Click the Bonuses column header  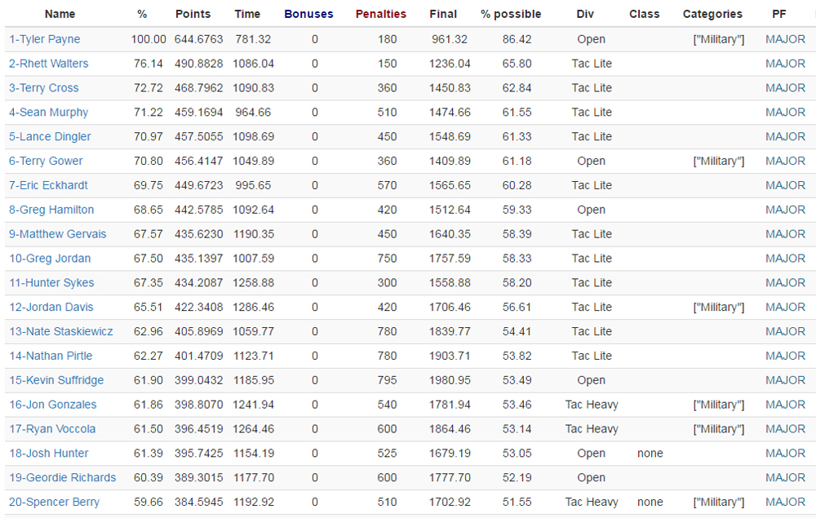[308, 15]
